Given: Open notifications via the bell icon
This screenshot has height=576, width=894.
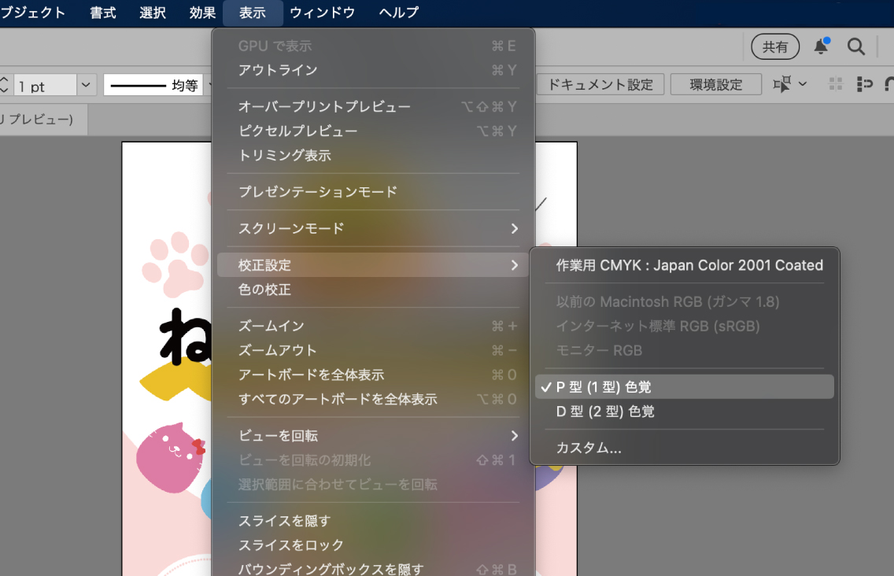Looking at the screenshot, I should pos(821,47).
